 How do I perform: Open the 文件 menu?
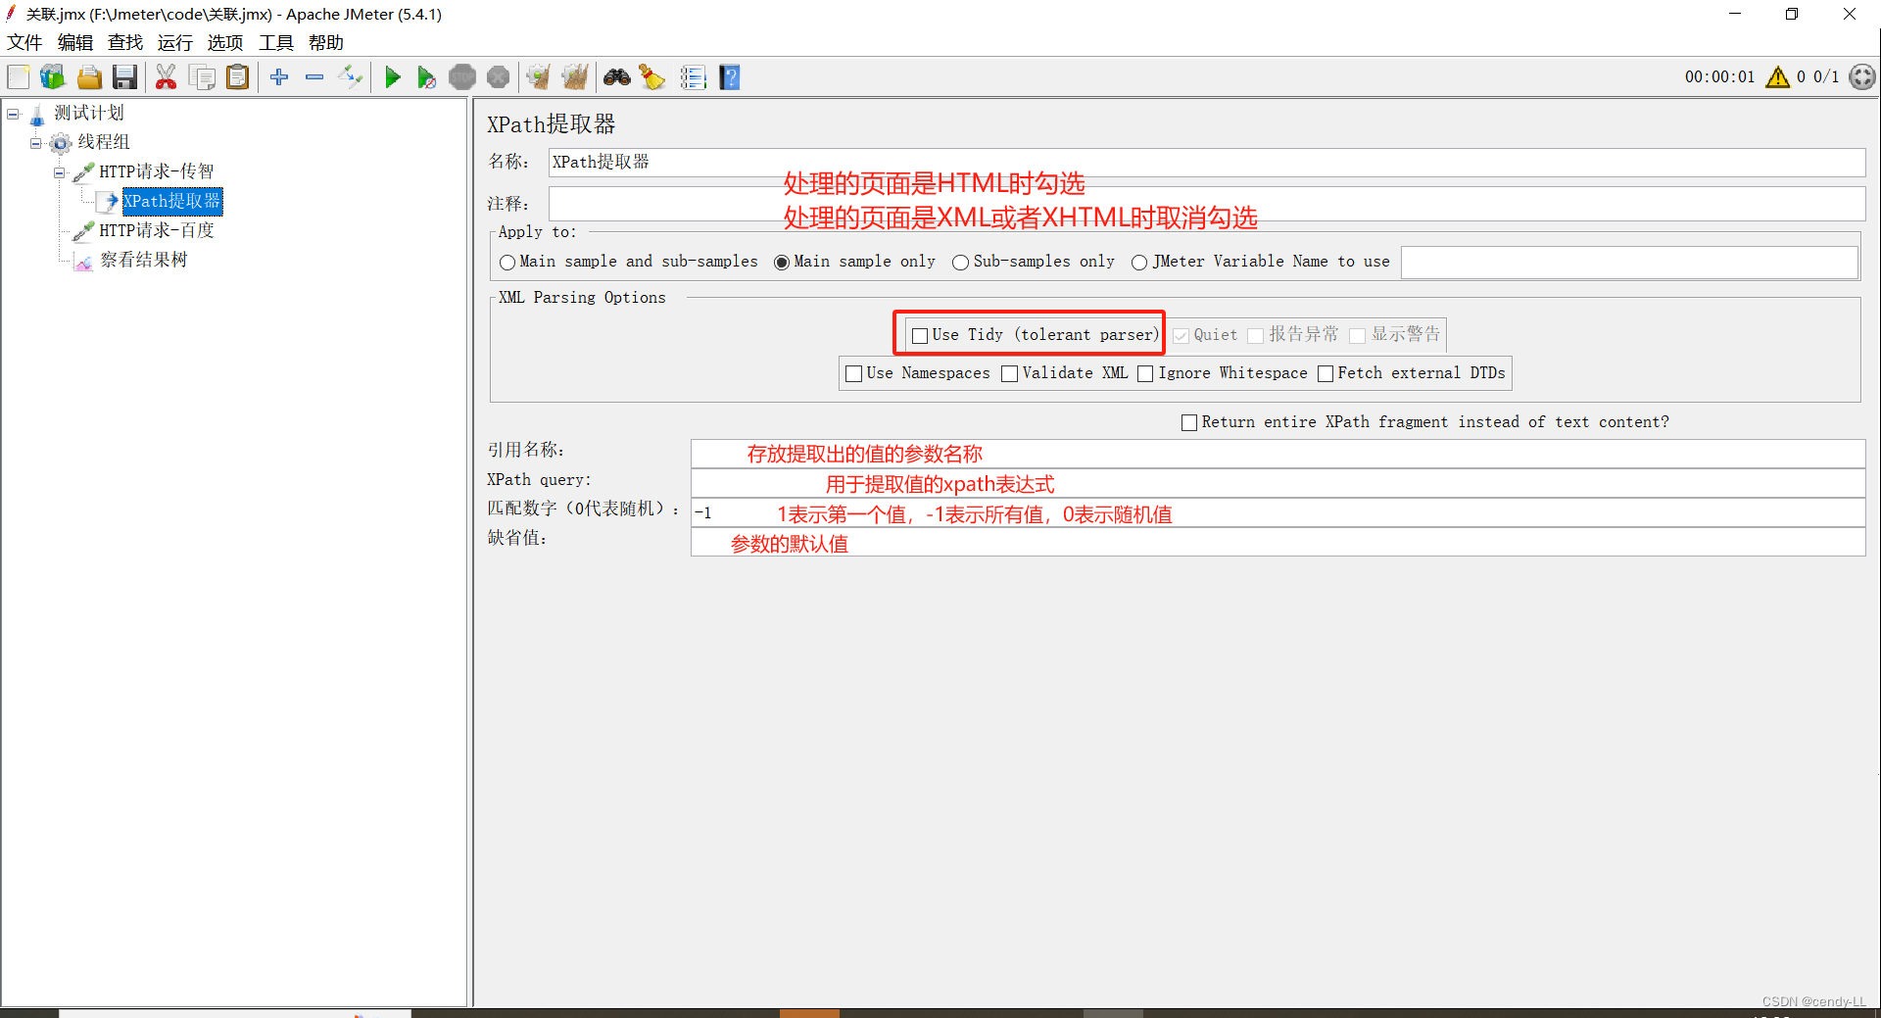click(x=24, y=42)
